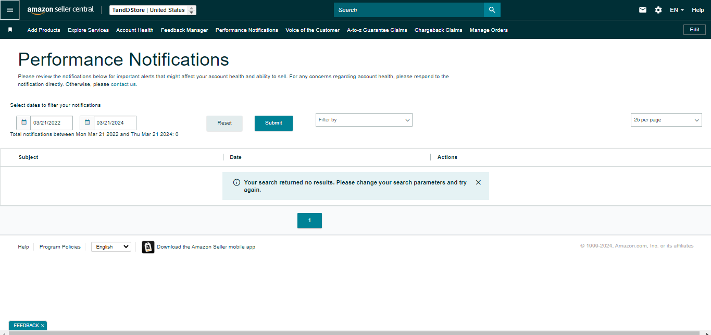
Task: Go to page 1 in pagination
Action: tap(309, 220)
